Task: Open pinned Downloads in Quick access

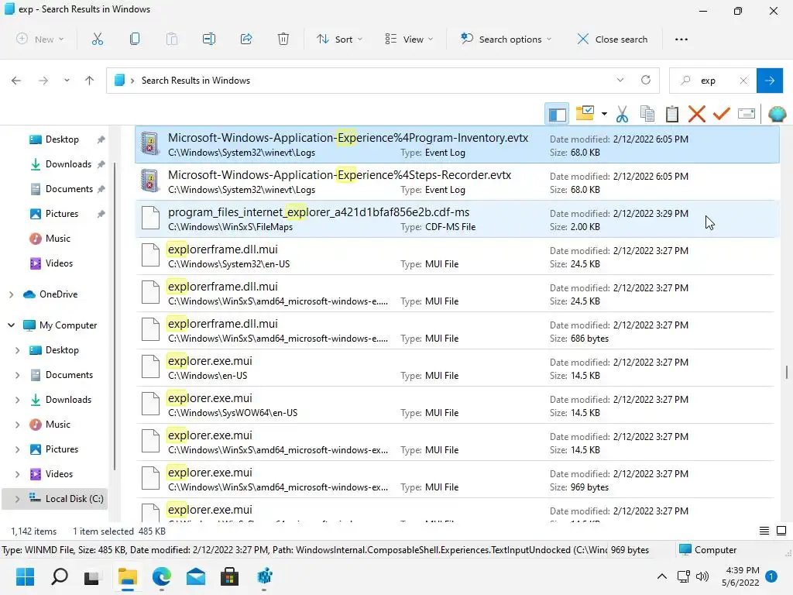Action: coord(68,164)
